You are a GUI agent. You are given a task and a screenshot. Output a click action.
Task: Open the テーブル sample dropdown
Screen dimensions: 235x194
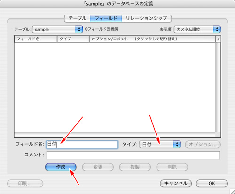(x=57, y=29)
